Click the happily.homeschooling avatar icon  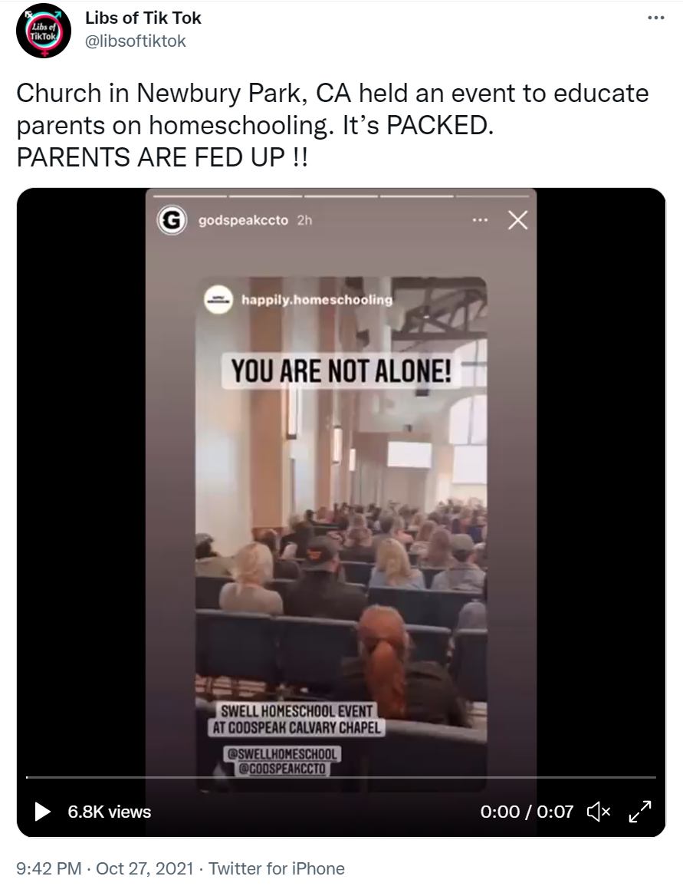(x=218, y=299)
